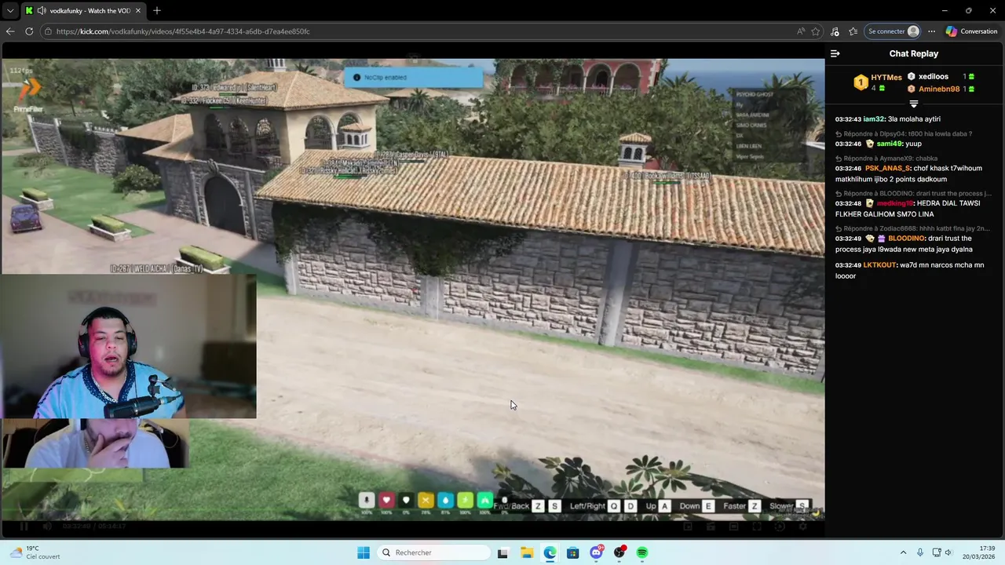
Task: Click the microphone voice HUD icon
Action: [367, 500]
